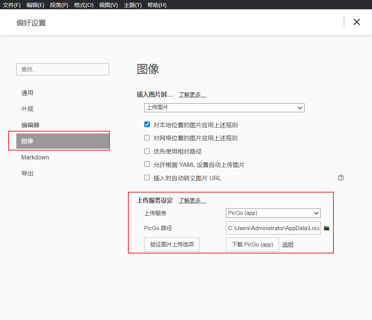Click the 查找 search input field
Viewport: 372px width, 320px height.
click(63, 70)
